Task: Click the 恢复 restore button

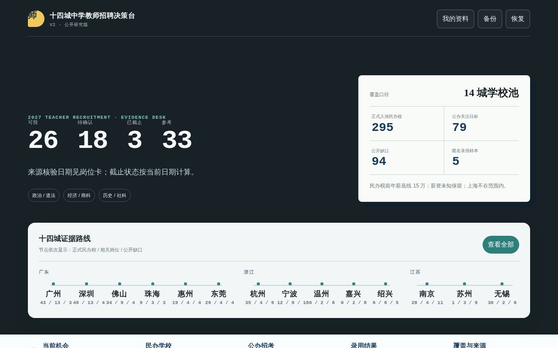Action: [x=518, y=19]
